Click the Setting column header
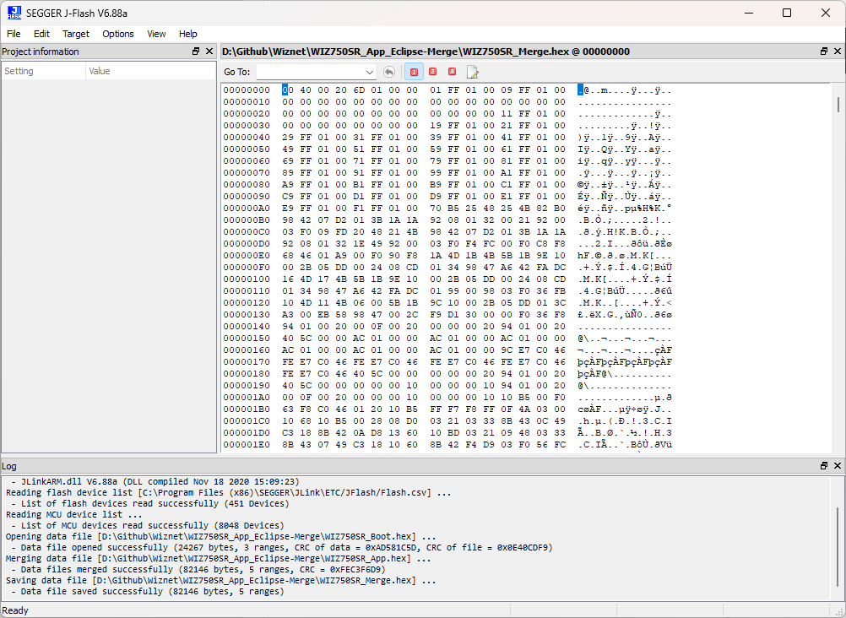This screenshot has width=846, height=618. [44, 71]
